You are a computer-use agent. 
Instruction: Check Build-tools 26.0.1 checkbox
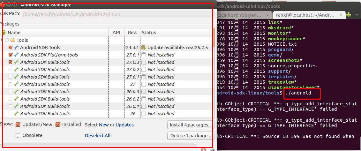tap(10, 106)
